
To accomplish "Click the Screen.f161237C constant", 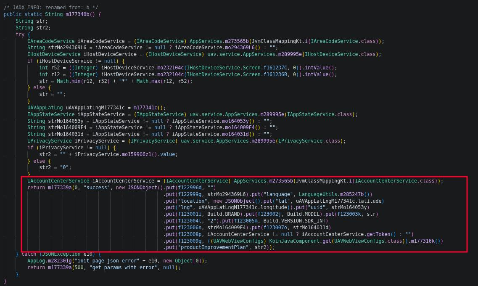I will pos(265,68).
